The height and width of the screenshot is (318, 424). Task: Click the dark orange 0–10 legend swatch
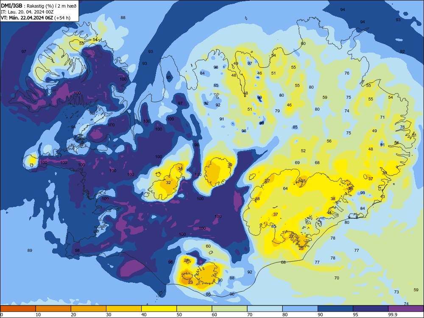pos(18,309)
